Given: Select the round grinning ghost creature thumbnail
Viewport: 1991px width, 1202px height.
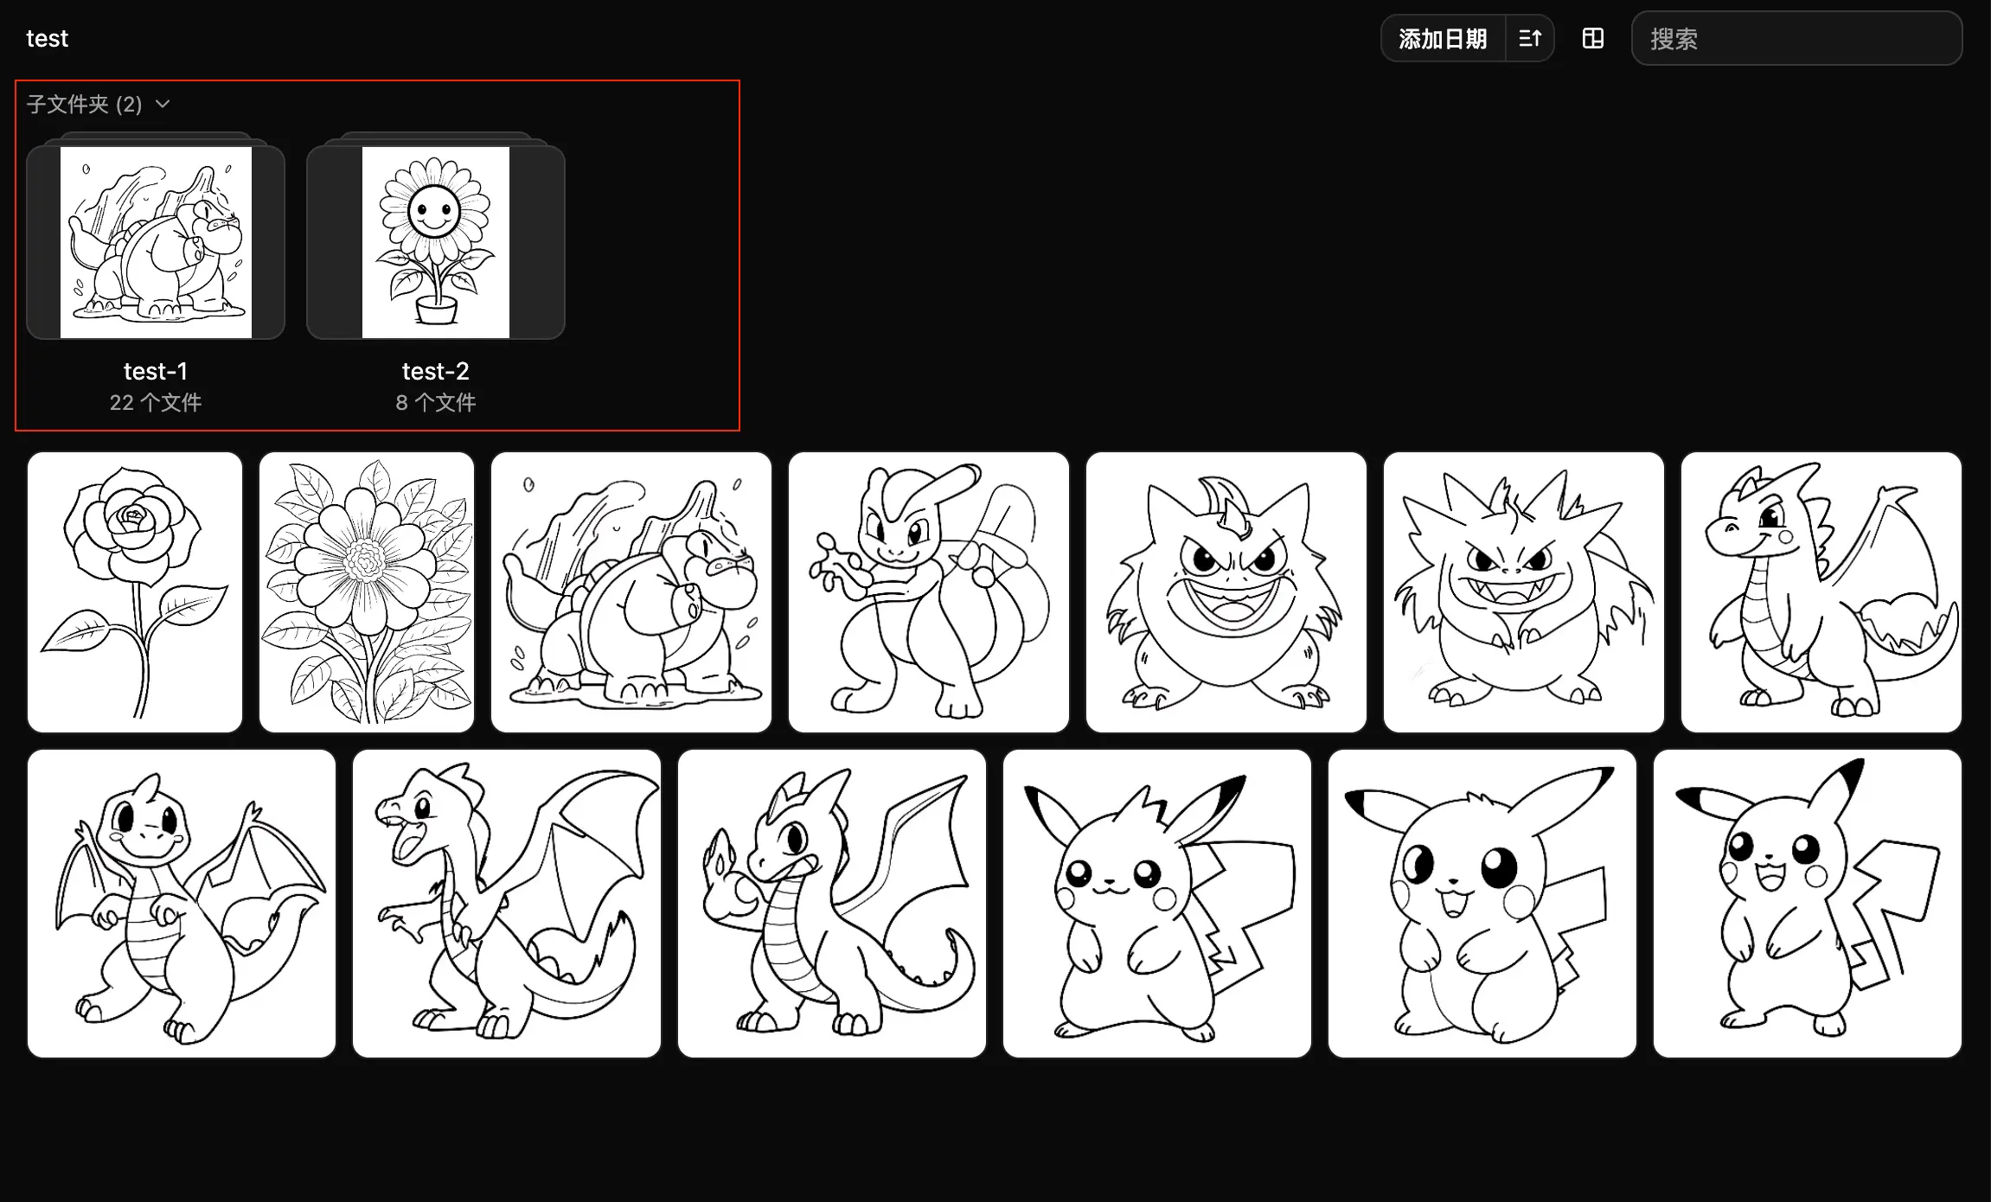Looking at the screenshot, I should coord(1226,592).
